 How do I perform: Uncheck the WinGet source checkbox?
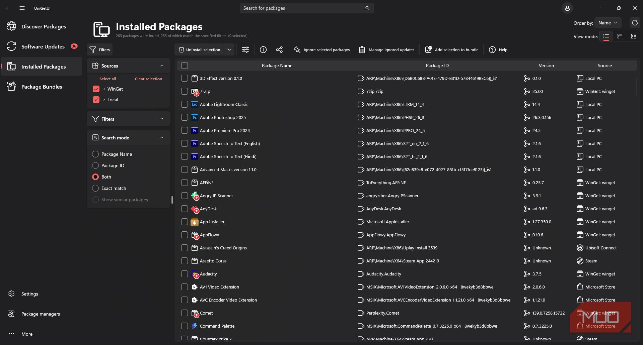[x=96, y=89]
